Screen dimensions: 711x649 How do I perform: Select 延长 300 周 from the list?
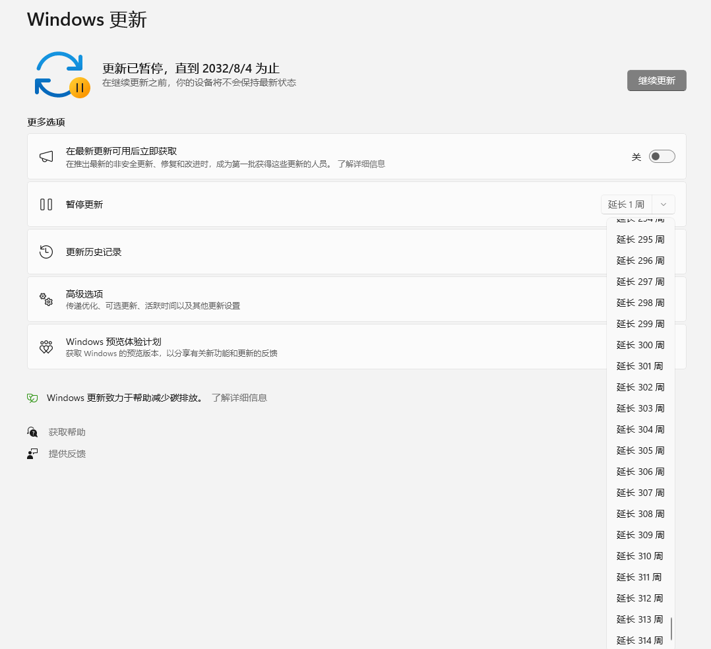pos(640,345)
